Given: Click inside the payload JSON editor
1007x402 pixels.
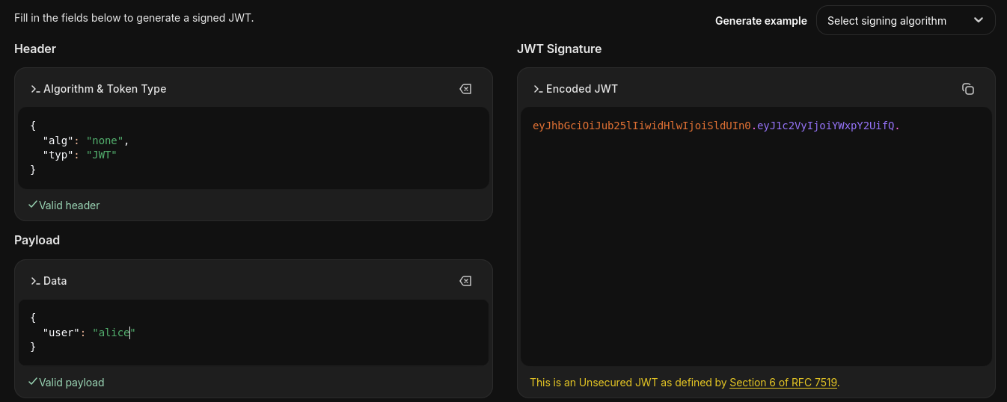Looking at the screenshot, I should point(254,333).
